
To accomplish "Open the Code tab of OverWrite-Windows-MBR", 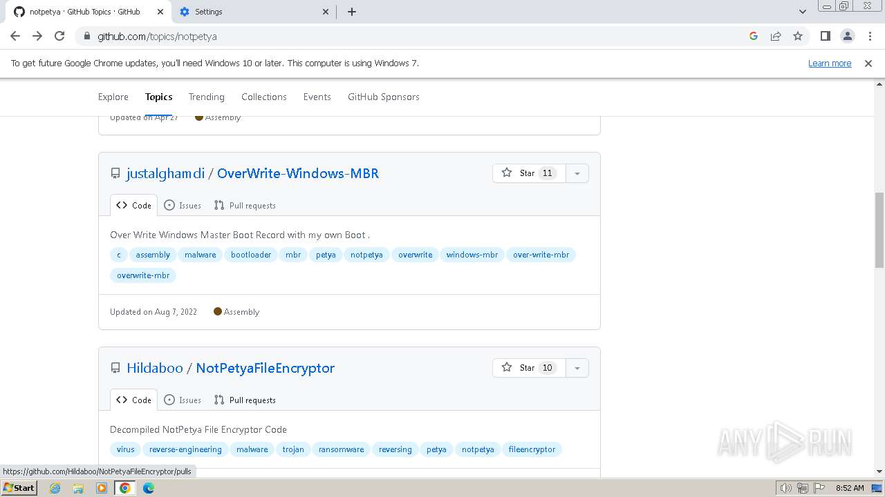I will [133, 205].
